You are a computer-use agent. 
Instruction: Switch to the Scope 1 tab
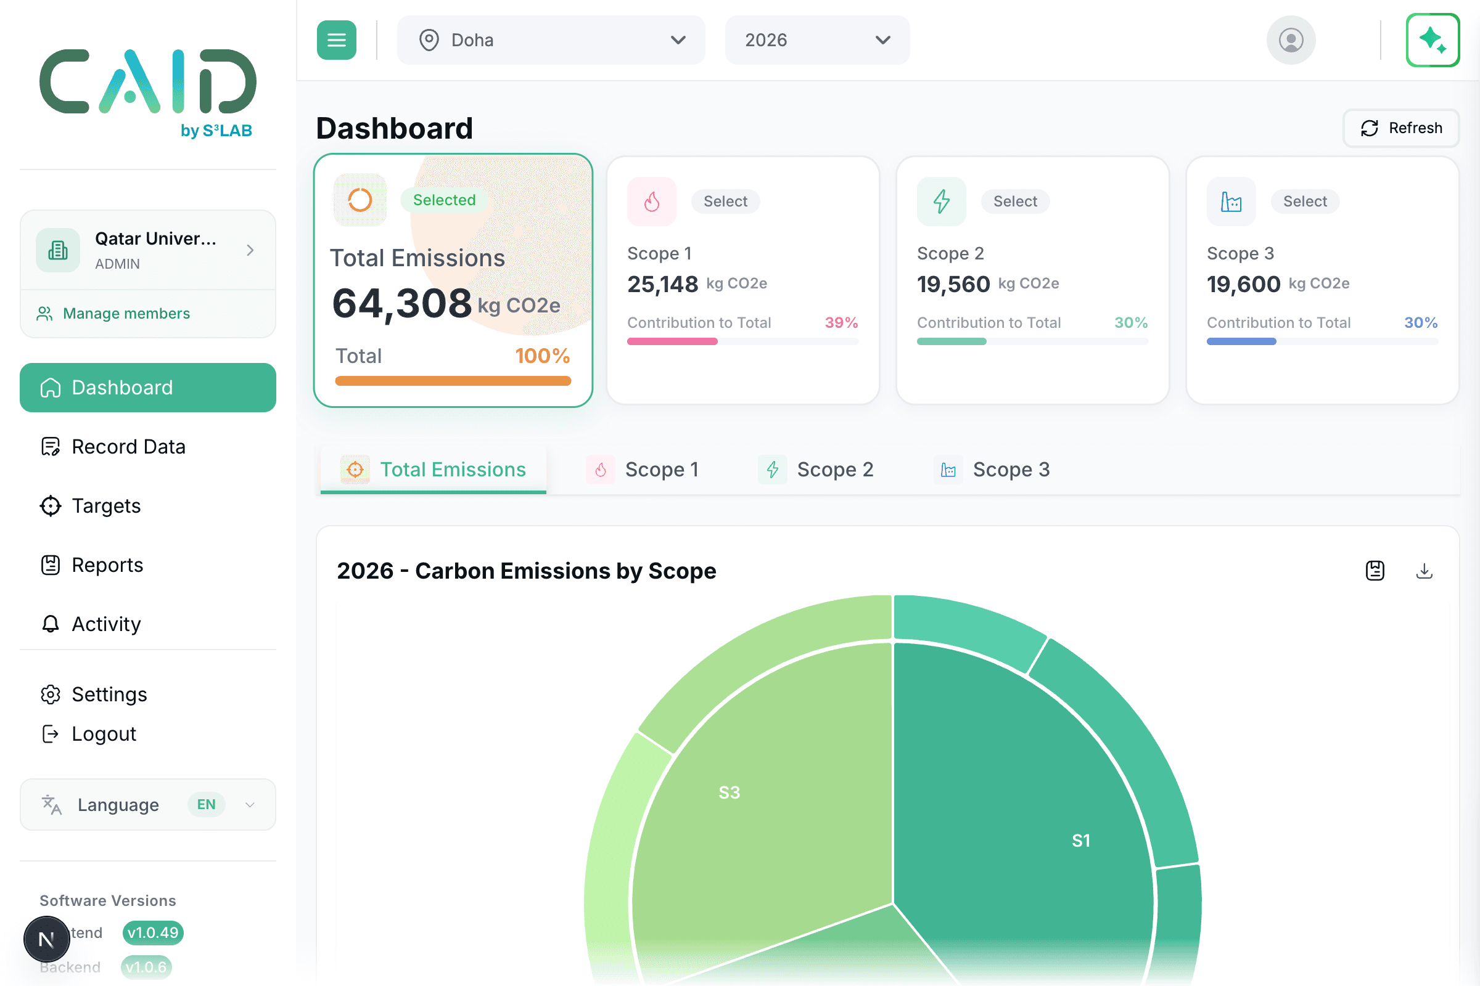coord(643,470)
